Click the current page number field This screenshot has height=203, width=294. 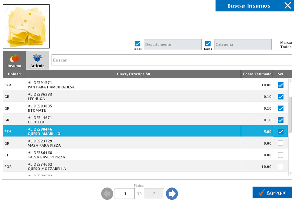pyautogui.click(x=125, y=194)
